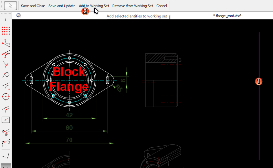The height and width of the screenshot is (168, 273).
Task: Select the snap icon labeled 1 and 2
Action: pos(6,143)
